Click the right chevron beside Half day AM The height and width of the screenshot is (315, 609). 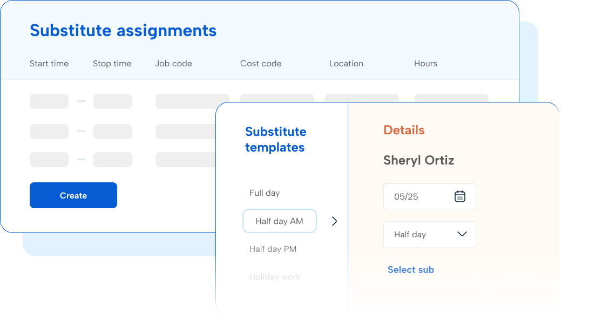(334, 221)
